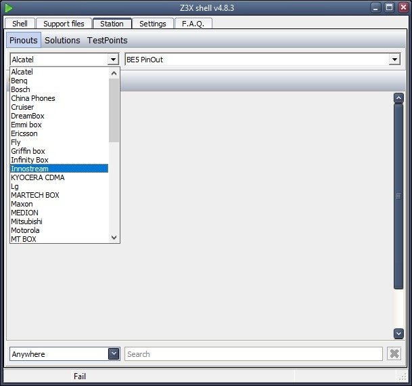Open the TestPoints section
Screen dimensions: 412x386
tap(107, 40)
